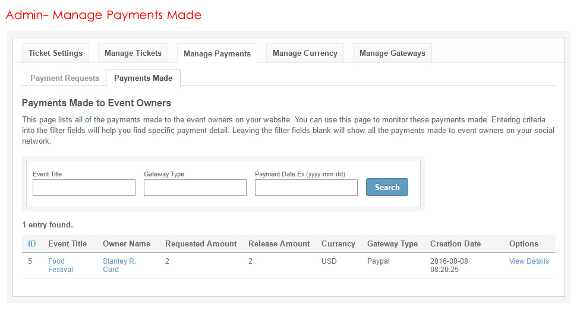
Task: Click View Details for payment 5
Action: [529, 261]
